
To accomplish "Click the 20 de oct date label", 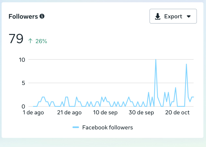I will coord(177,113).
